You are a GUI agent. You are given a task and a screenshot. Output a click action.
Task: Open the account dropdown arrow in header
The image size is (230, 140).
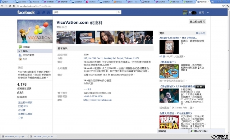208,13
